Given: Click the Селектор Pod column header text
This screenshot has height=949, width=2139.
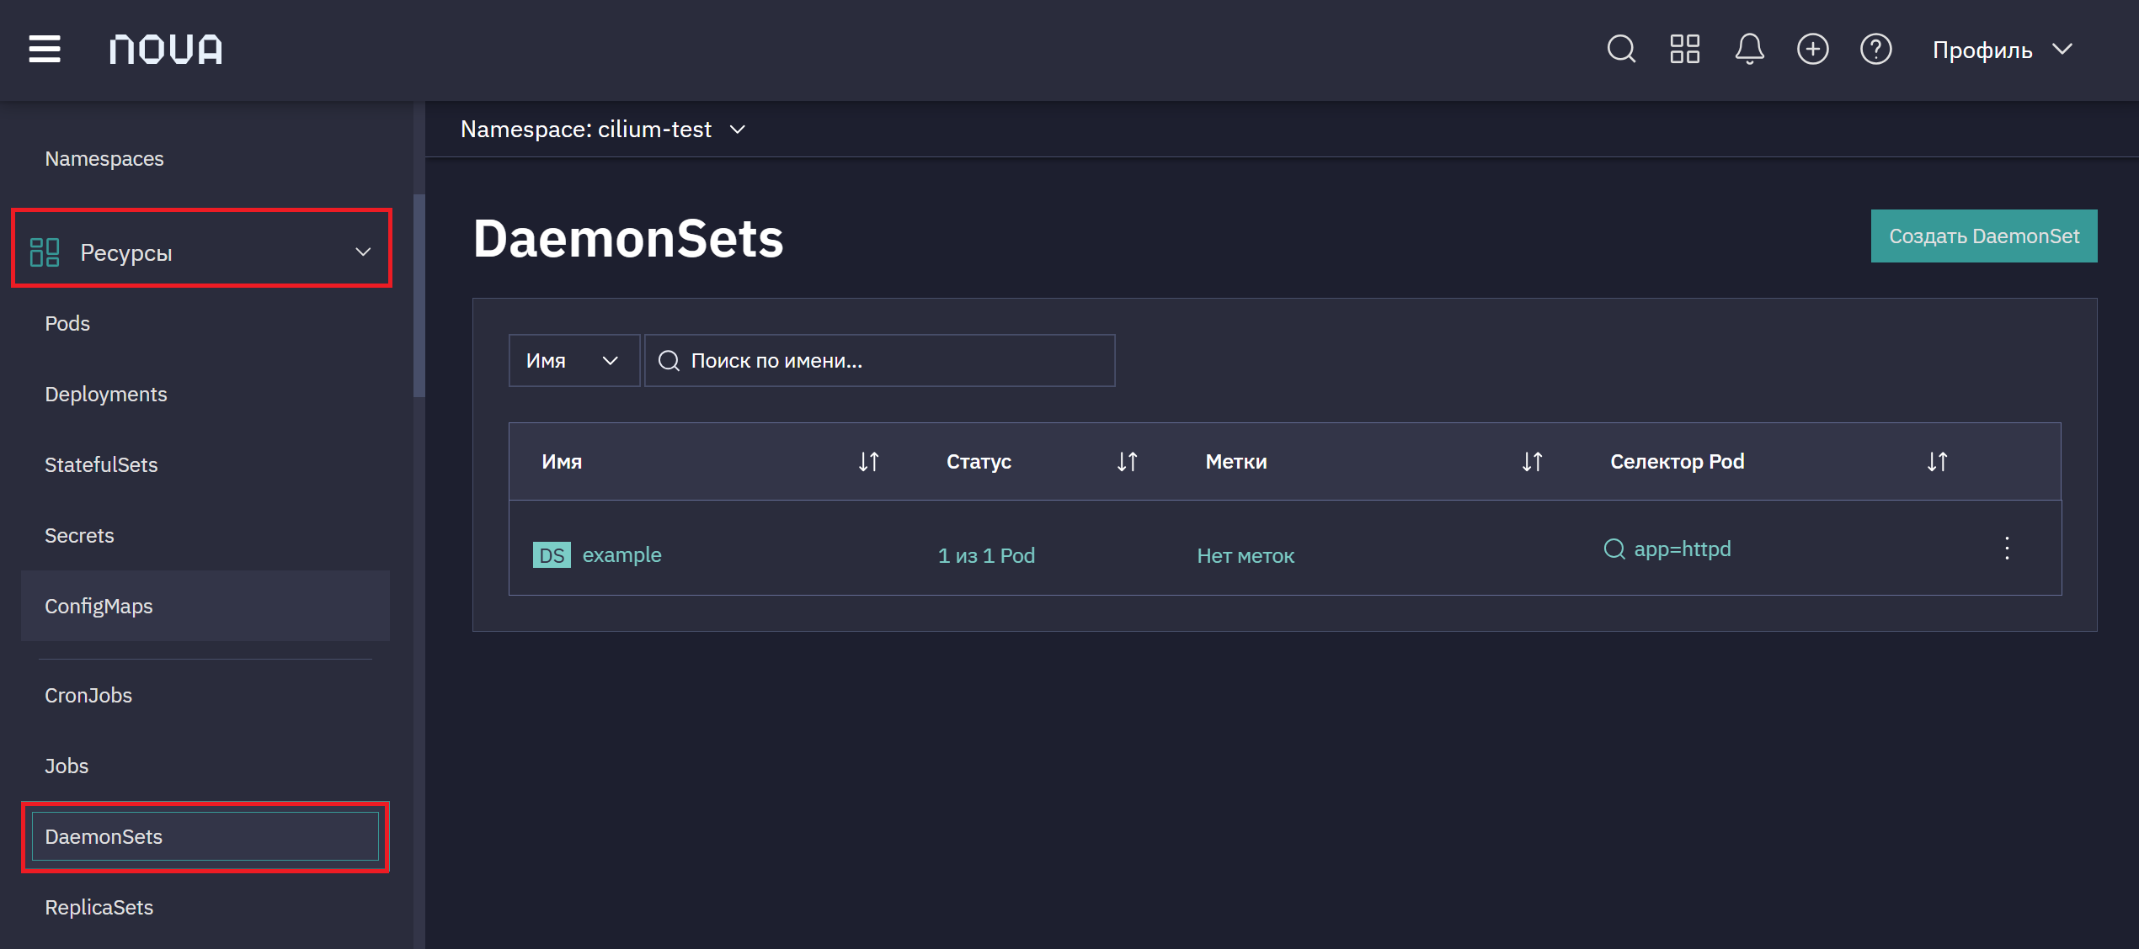Looking at the screenshot, I should click(x=1677, y=461).
